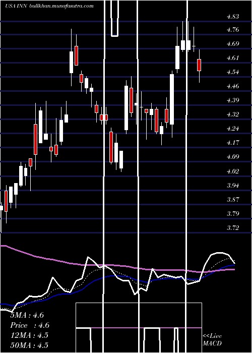
Task: Click the '<<Live MACD' label
Action: coord(212,339)
